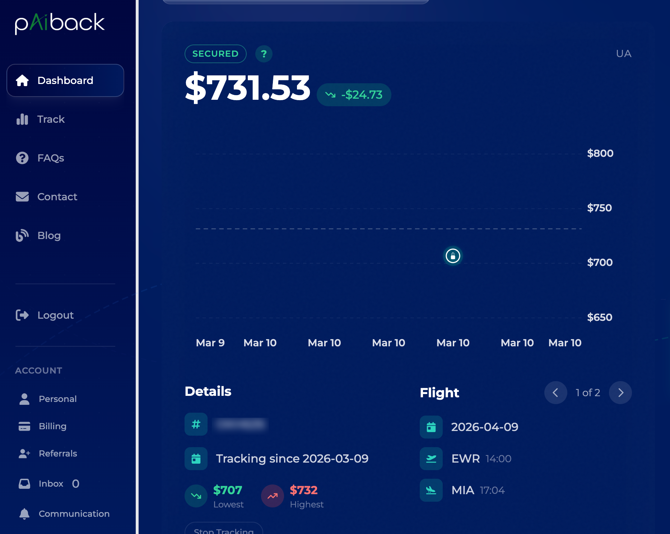The height and width of the screenshot is (534, 670).
Task: Click the hash confirmation number icon
Action: pyautogui.click(x=196, y=424)
